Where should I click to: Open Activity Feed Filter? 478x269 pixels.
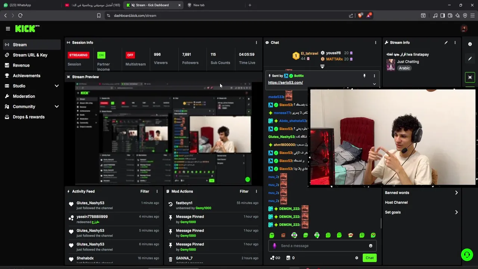click(145, 191)
